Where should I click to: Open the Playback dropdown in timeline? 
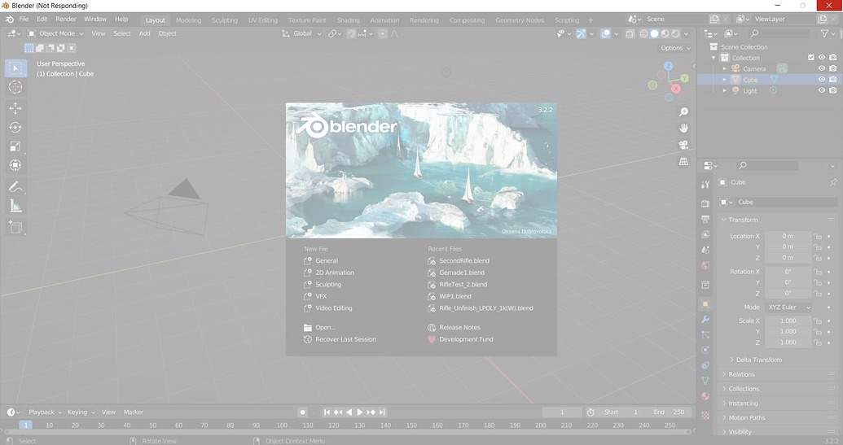(x=45, y=412)
